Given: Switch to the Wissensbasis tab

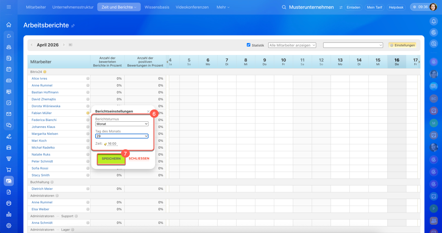Looking at the screenshot, I should pos(157,7).
